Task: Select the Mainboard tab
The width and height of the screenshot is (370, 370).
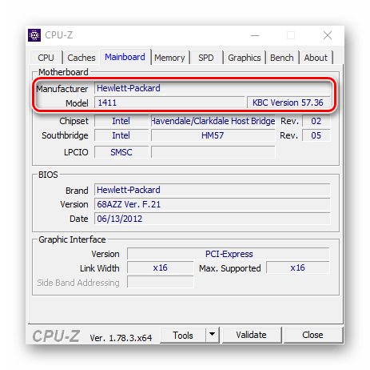Action: [x=125, y=57]
